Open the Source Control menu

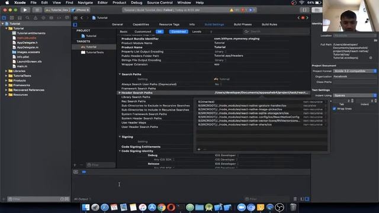[160, 2]
